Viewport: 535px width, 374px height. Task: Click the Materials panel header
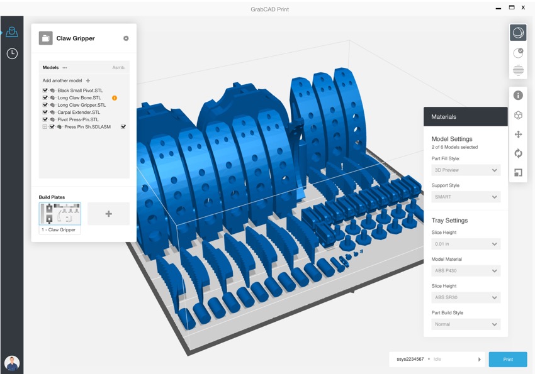coord(465,117)
